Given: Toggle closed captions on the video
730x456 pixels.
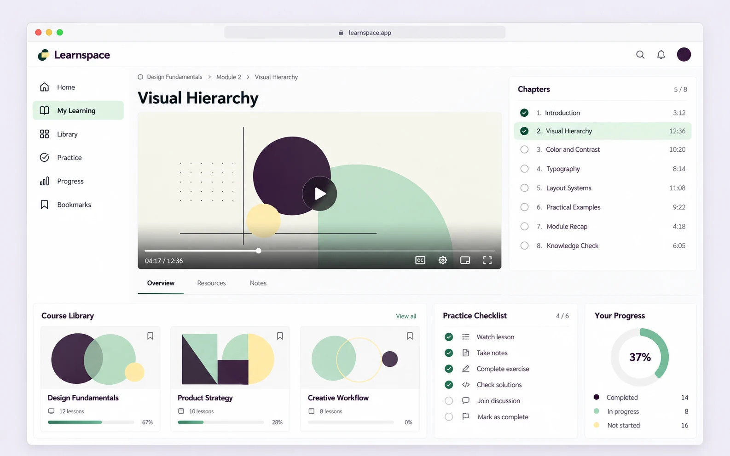Looking at the screenshot, I should coord(420,260).
